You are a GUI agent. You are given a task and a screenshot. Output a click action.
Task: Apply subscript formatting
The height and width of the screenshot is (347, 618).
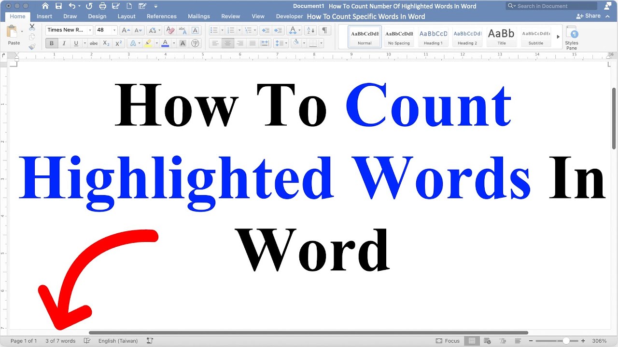[x=106, y=43]
